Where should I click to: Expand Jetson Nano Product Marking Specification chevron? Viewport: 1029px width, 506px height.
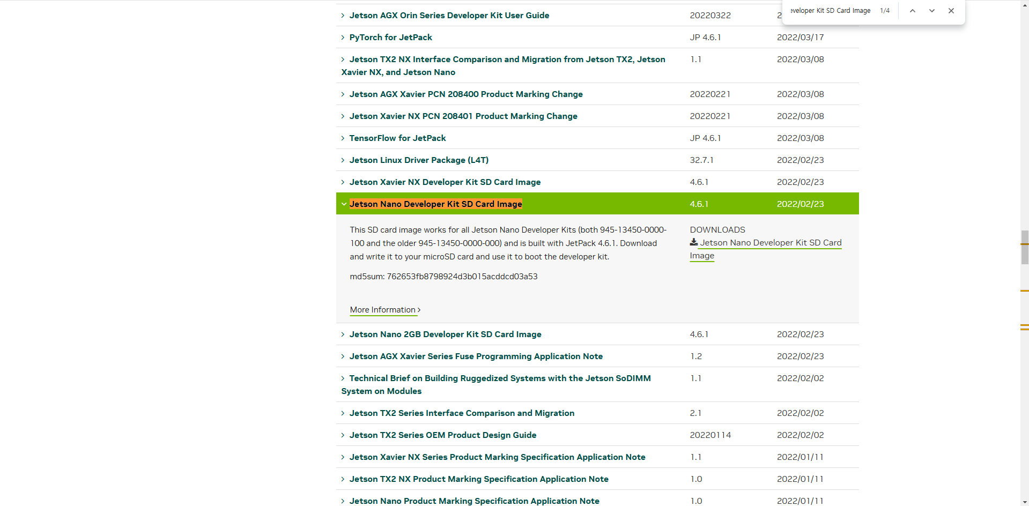[x=343, y=501]
